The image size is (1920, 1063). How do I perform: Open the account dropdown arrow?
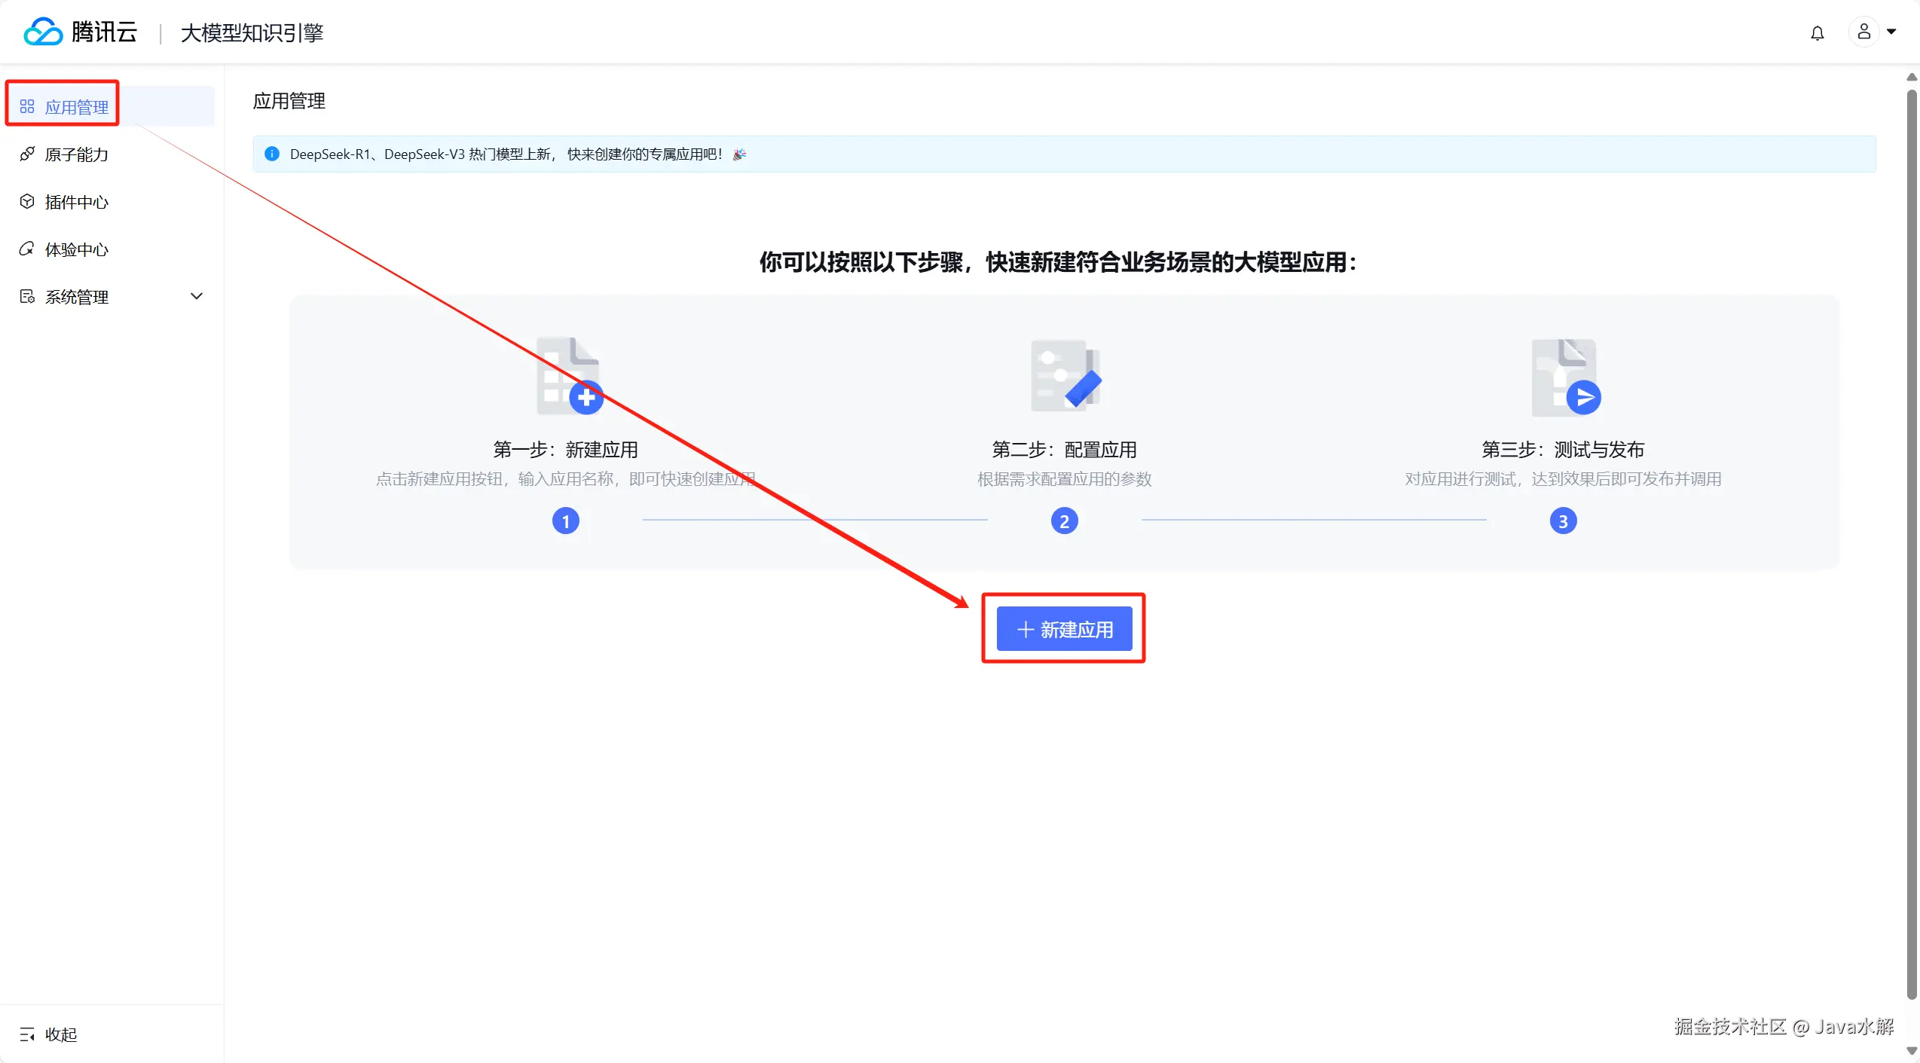pos(1891,32)
